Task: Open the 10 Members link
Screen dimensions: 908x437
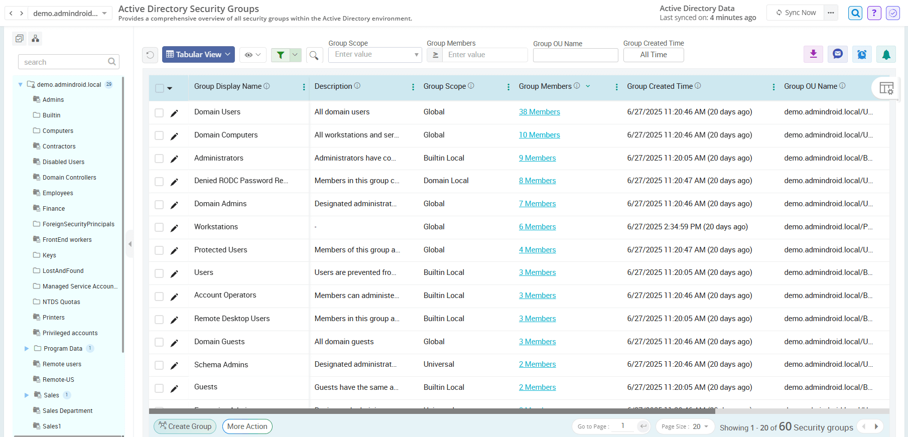Action: point(540,135)
